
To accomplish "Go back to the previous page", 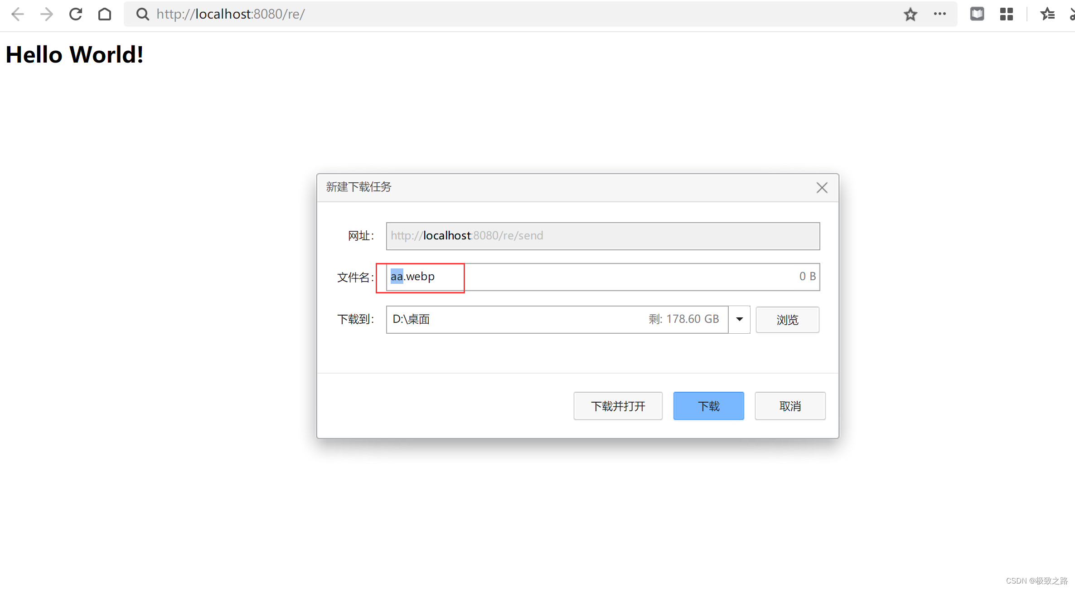I will click(18, 15).
